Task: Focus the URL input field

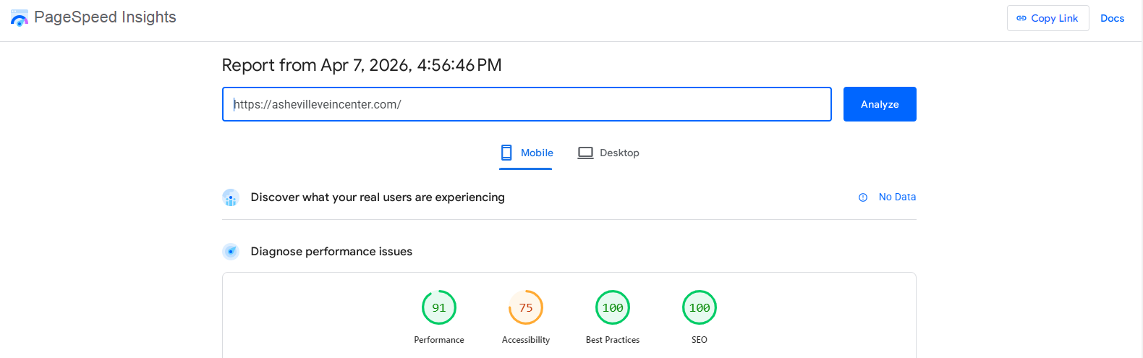Action: (527, 104)
